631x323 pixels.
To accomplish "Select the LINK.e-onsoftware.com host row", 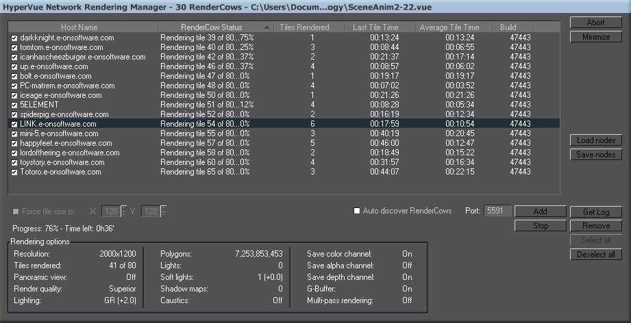I will [x=284, y=124].
